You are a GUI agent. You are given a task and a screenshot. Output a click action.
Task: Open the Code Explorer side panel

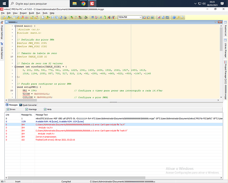2,50
